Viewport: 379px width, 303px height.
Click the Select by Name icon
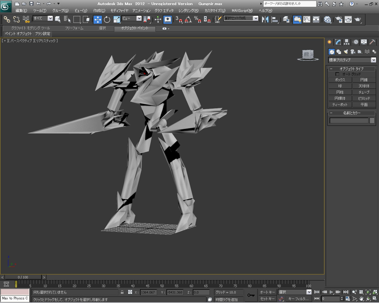[x=67, y=20]
